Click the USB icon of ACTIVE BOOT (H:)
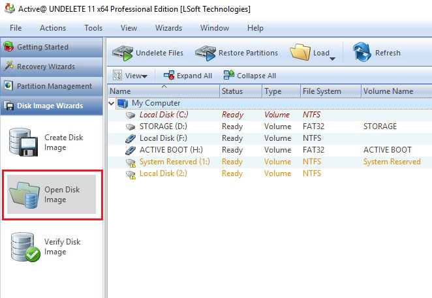This screenshot has width=432, height=298. 131,151
